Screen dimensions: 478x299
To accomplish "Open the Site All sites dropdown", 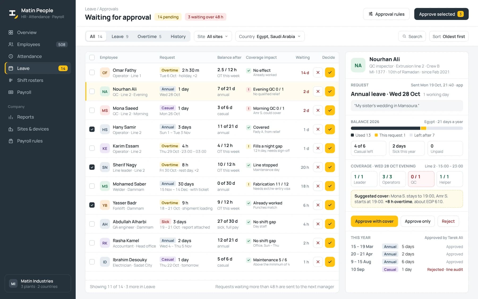I will [x=213, y=36].
